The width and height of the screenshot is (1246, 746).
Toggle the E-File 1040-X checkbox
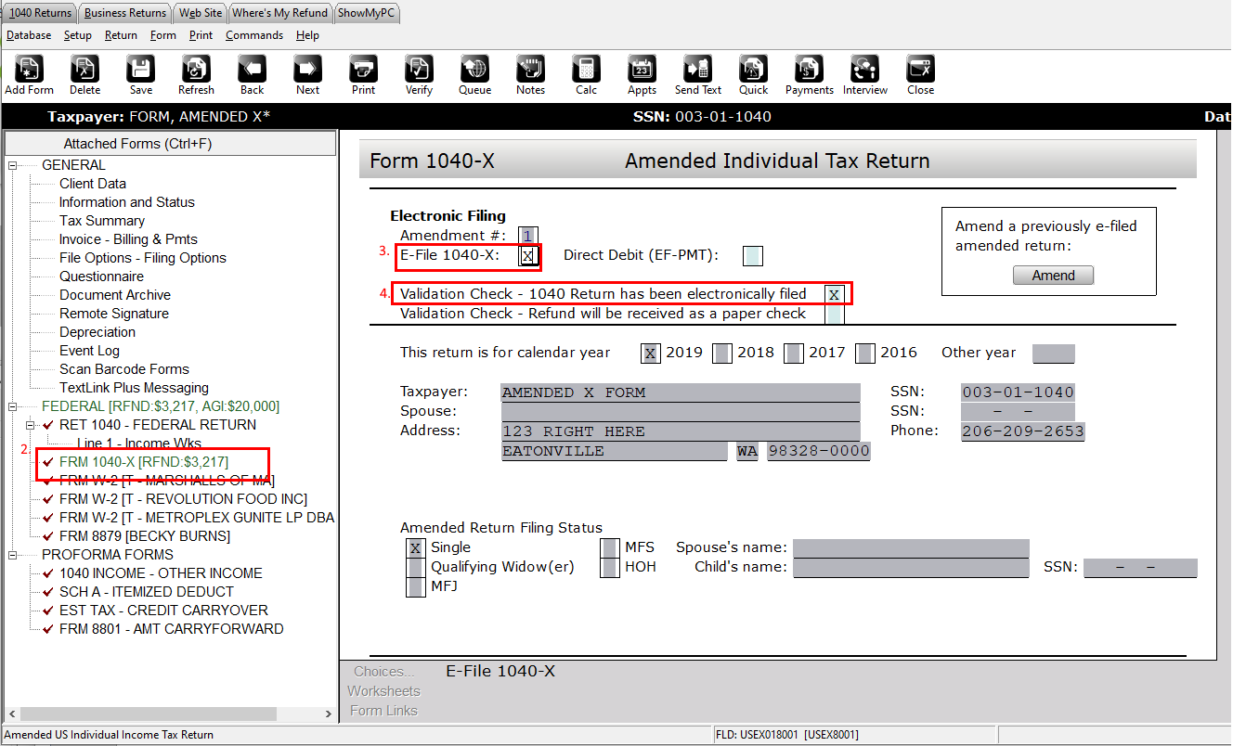pos(528,256)
